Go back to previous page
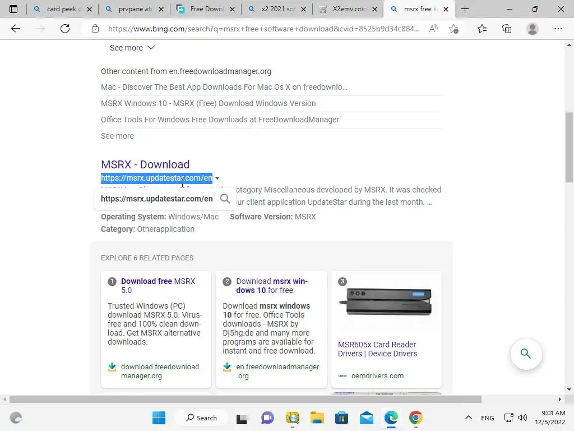The height and width of the screenshot is (431, 574). (x=15, y=29)
